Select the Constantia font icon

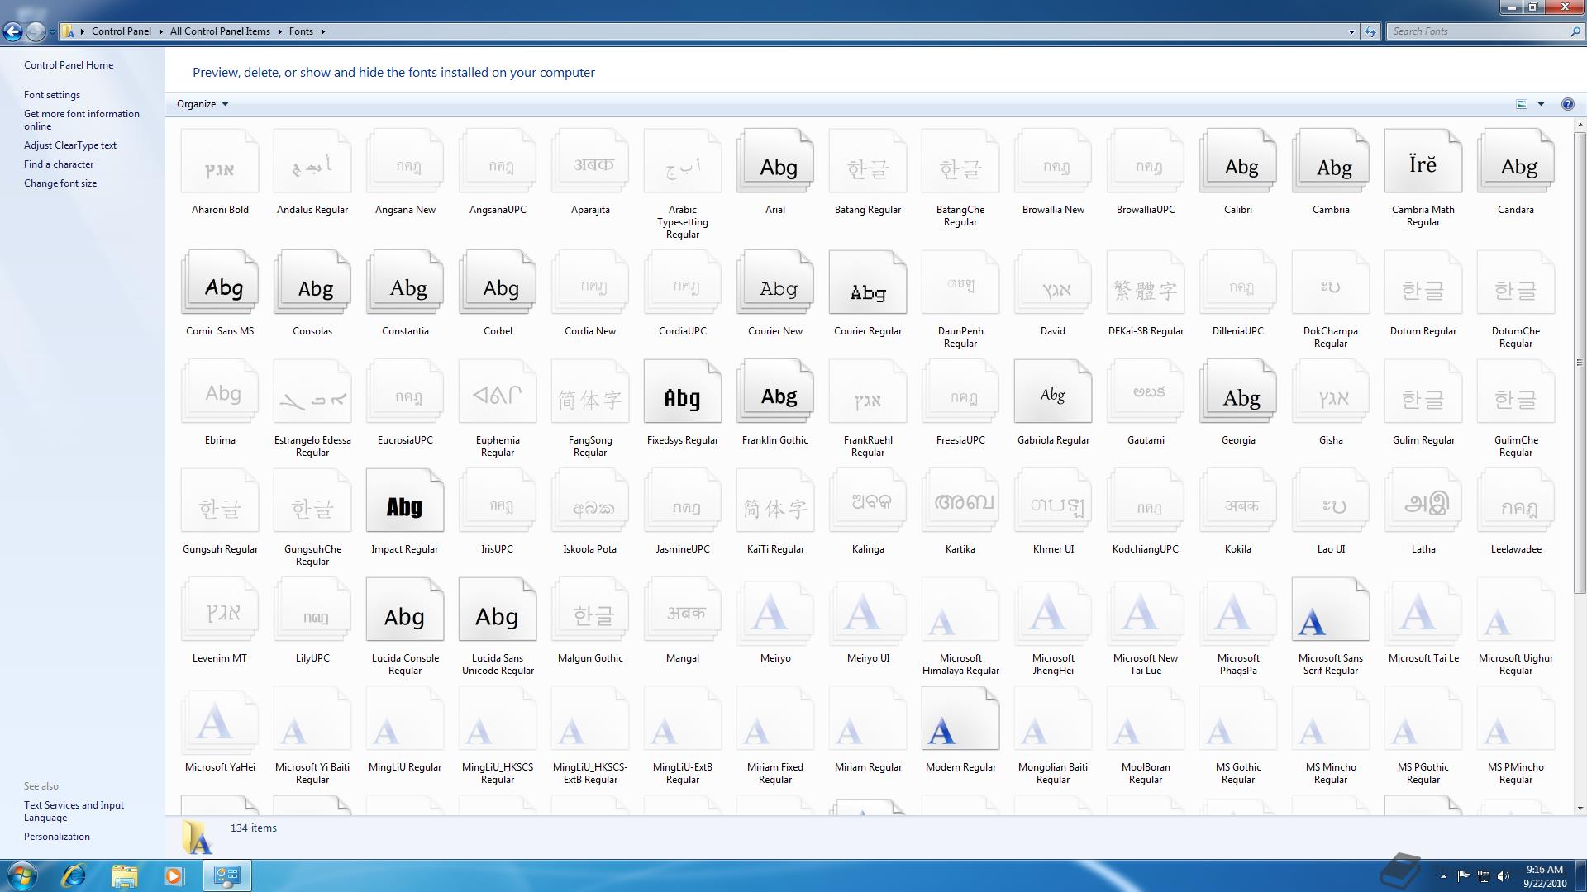tap(405, 283)
